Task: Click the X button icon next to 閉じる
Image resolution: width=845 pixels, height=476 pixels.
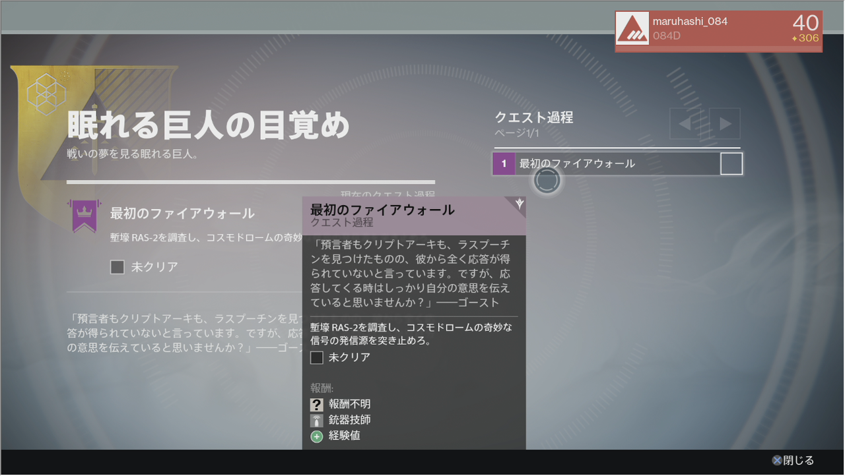Action: click(777, 461)
